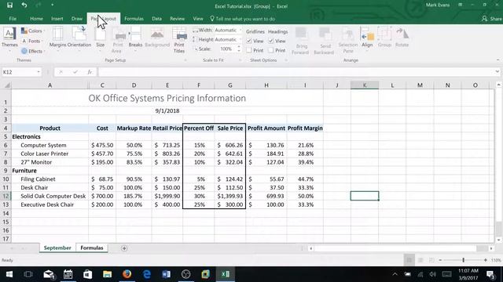Click the Share button

pos(492,19)
